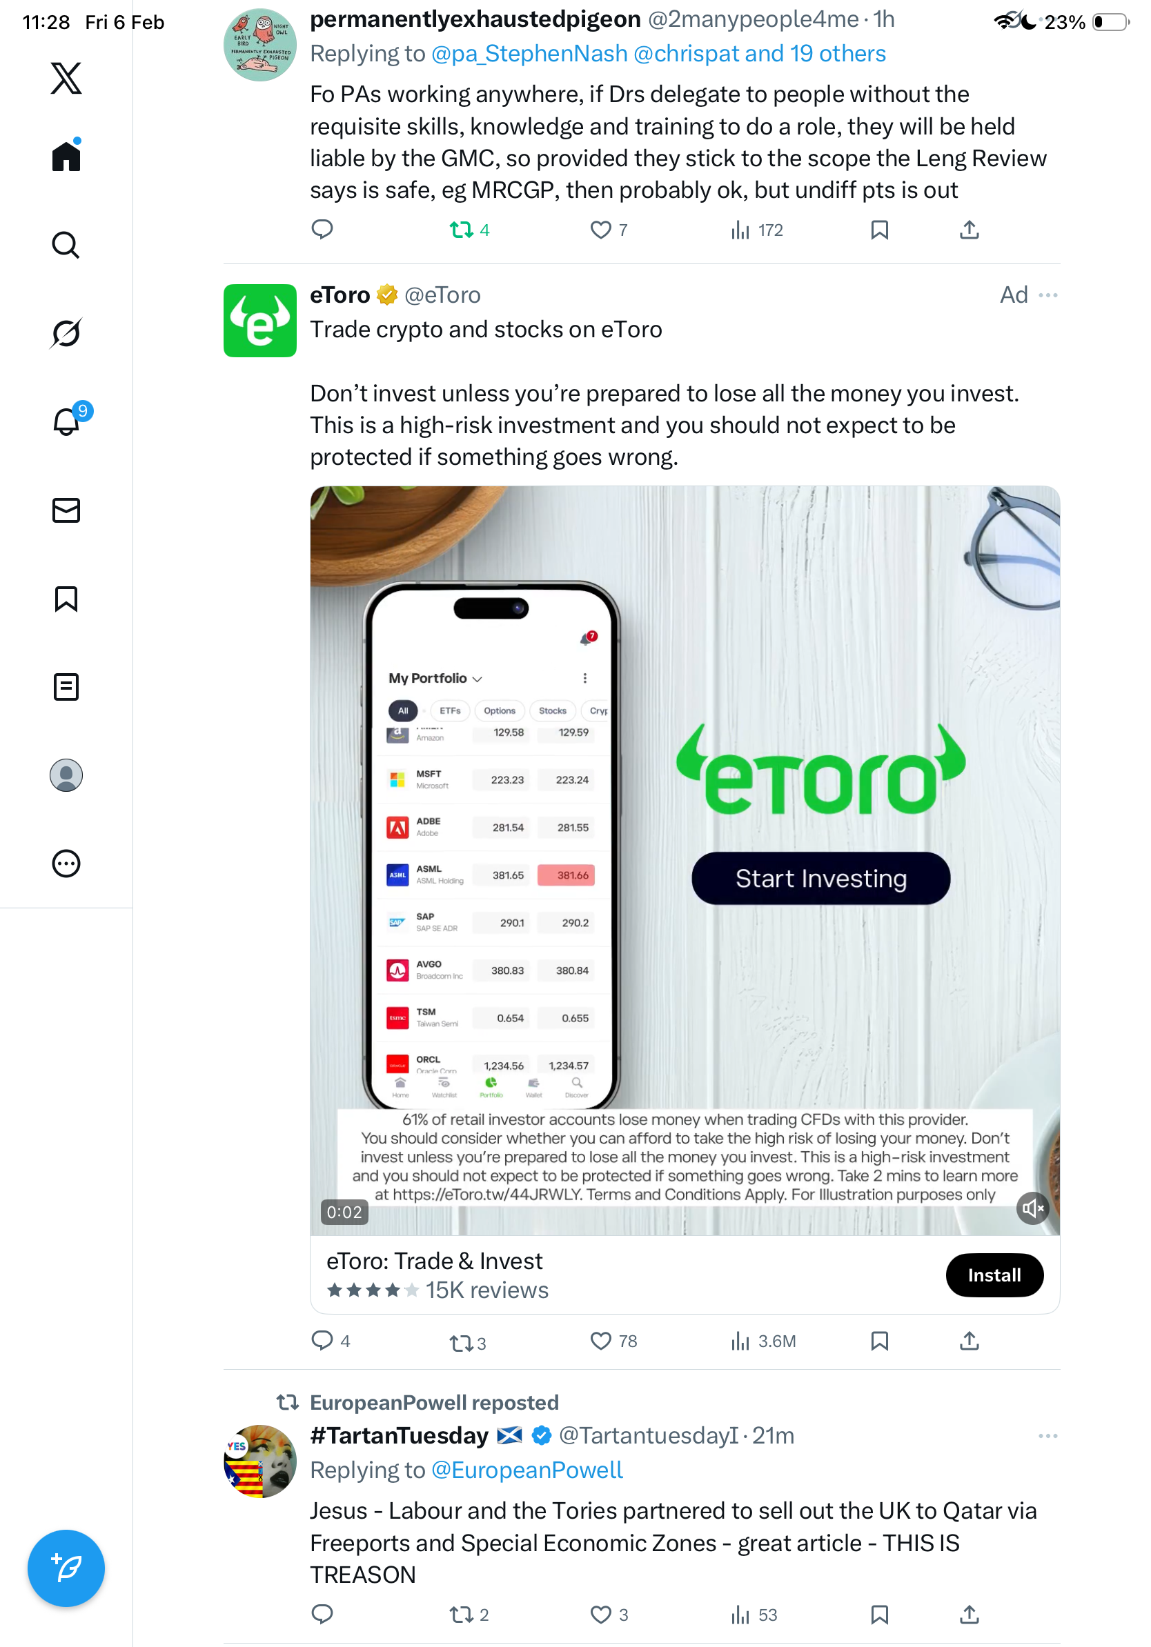Open Messages envelope in sidebar
This screenshot has width=1151, height=1647.
pyautogui.click(x=66, y=510)
